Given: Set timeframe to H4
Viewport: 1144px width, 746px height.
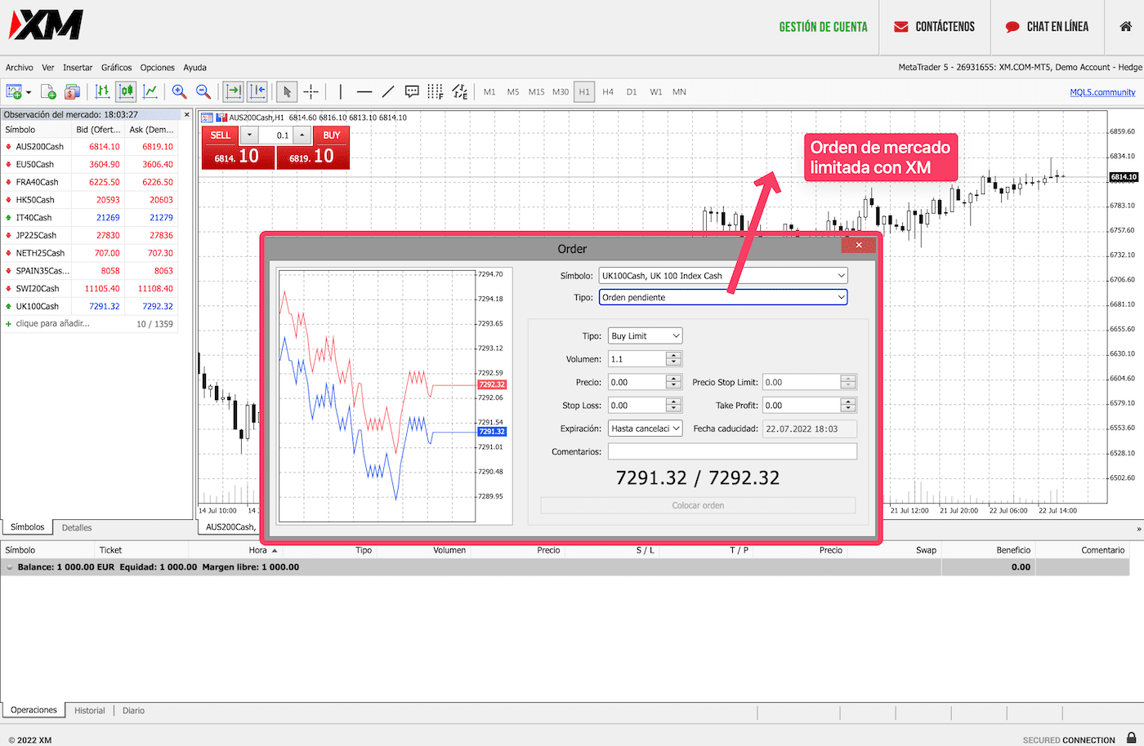Looking at the screenshot, I should point(608,91).
